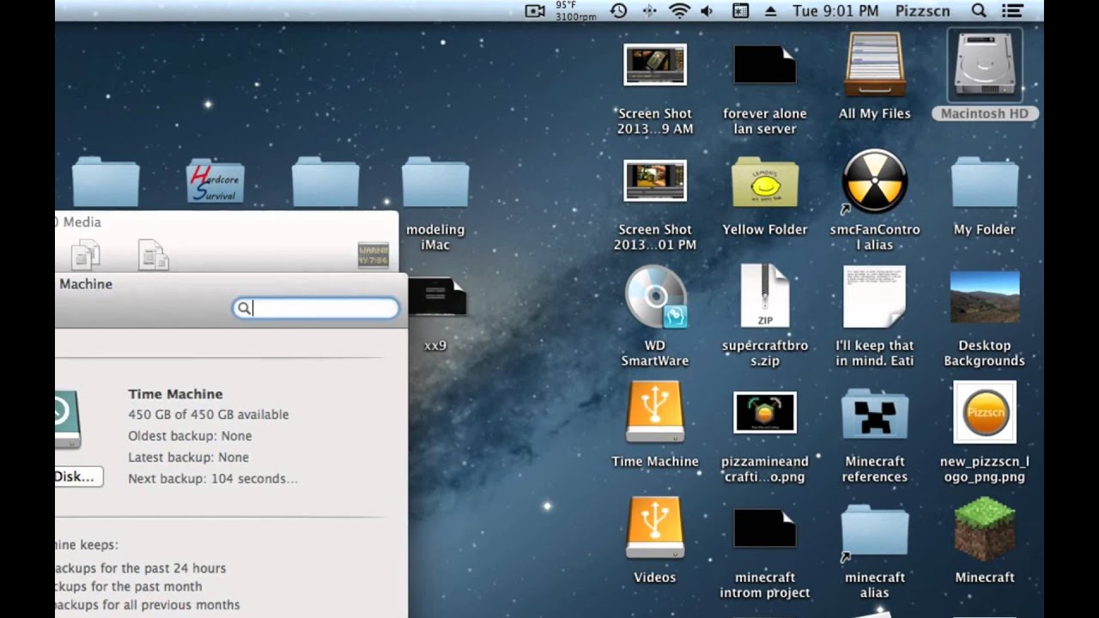Open the I'll keep that in mind document
Image resolution: width=1099 pixels, height=618 pixels.
tap(874, 297)
